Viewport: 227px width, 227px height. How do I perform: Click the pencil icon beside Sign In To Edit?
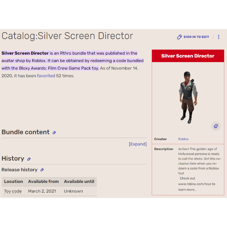click(179, 37)
